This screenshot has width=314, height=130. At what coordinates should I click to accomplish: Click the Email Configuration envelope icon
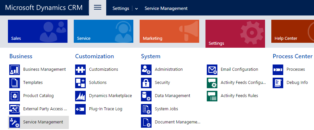(x=212, y=70)
